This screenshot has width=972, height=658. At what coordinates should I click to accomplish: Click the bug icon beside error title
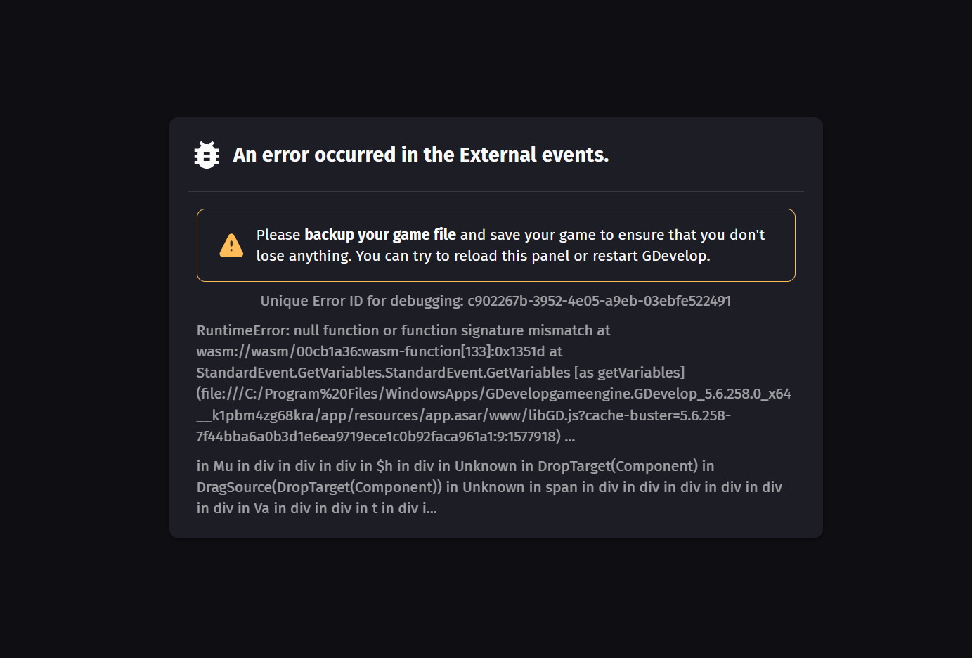[207, 155]
